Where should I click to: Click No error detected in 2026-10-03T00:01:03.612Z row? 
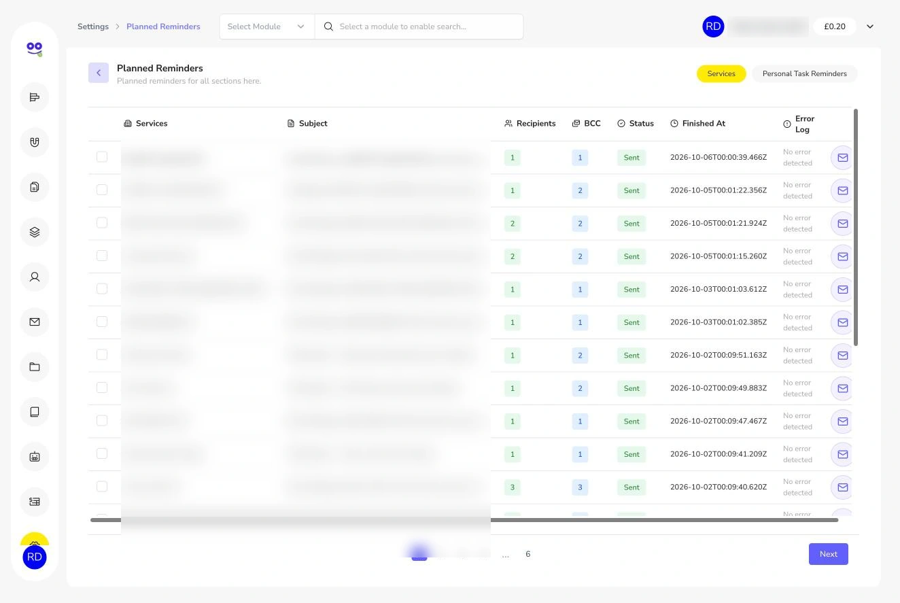point(797,290)
